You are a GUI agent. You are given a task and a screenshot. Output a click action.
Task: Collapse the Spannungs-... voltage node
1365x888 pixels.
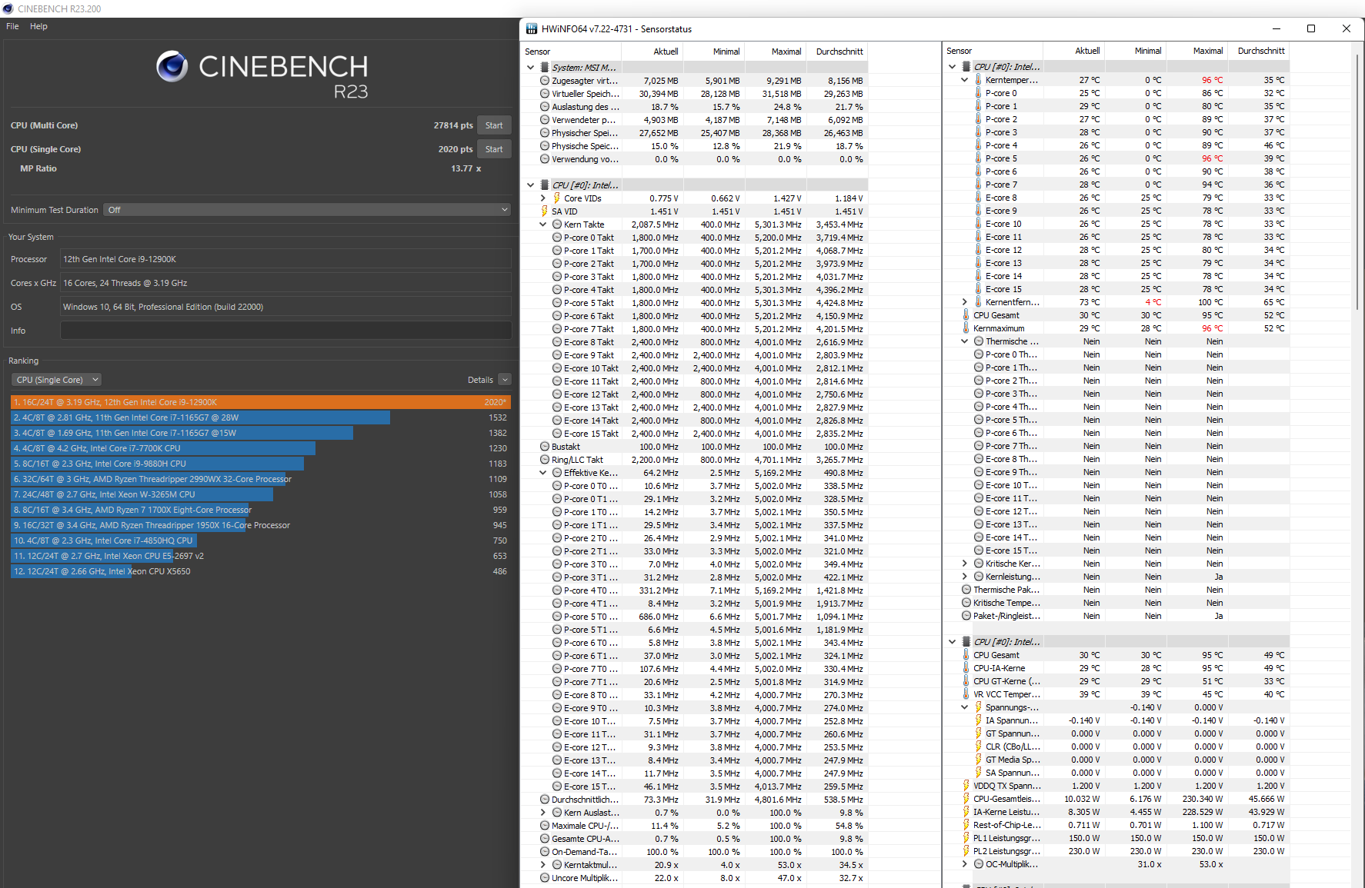coord(964,707)
